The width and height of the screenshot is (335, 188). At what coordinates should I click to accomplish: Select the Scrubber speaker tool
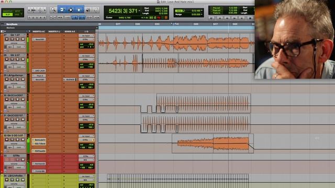(x=88, y=9)
